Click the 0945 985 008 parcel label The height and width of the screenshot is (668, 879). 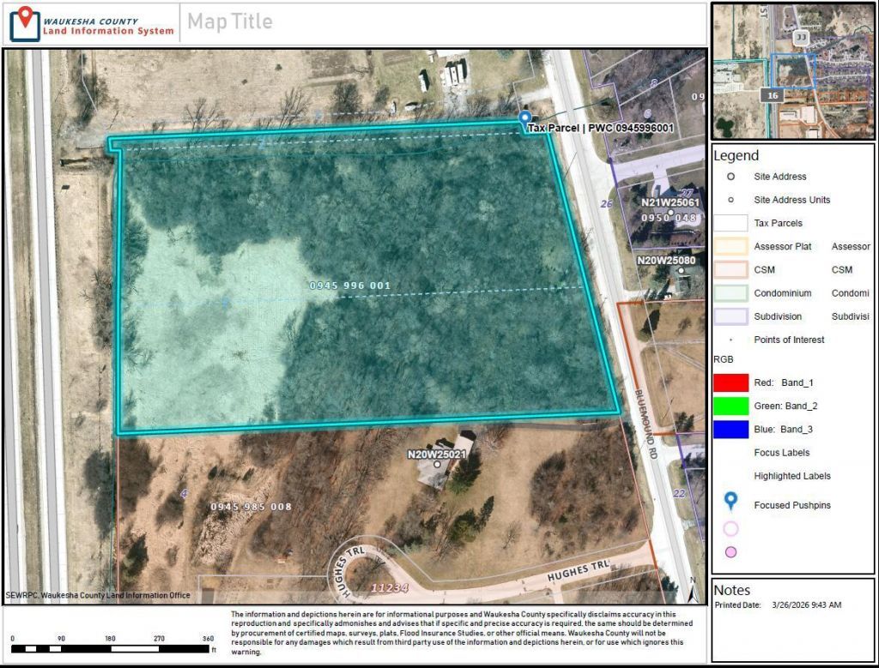251,507
